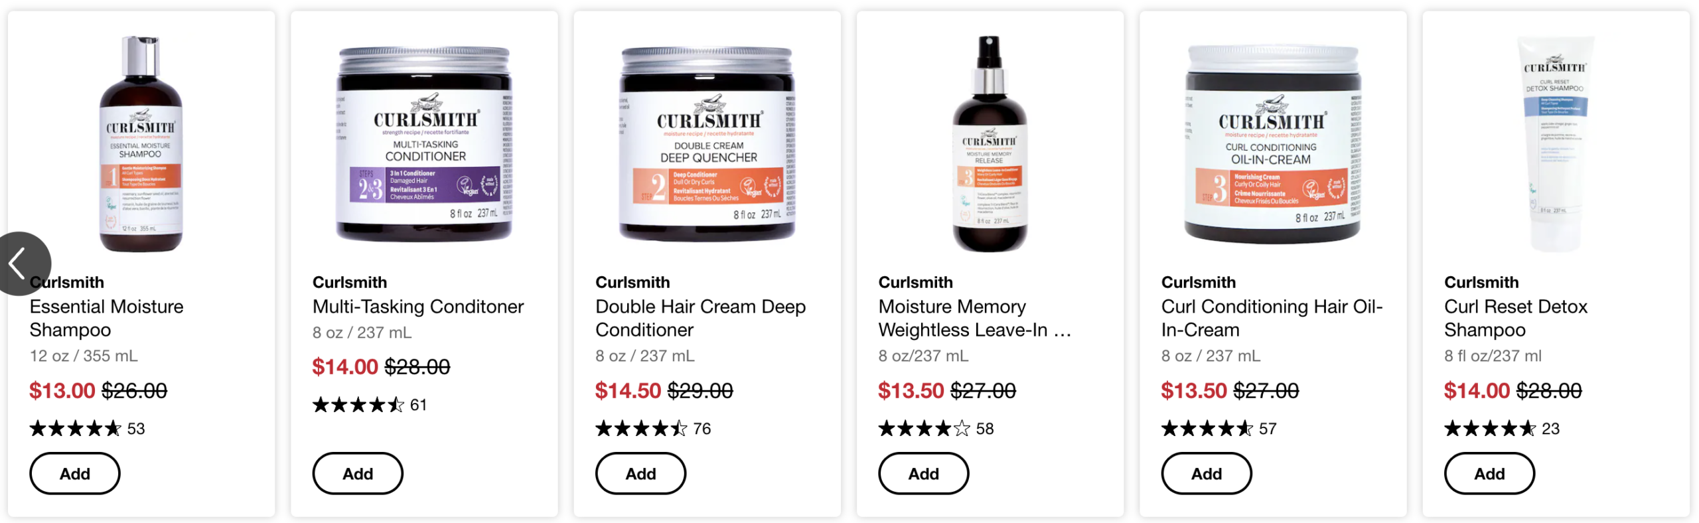Open Multi-Tasking Conditioner jar image
Image resolution: width=1699 pixels, height=523 pixels.
(425, 144)
